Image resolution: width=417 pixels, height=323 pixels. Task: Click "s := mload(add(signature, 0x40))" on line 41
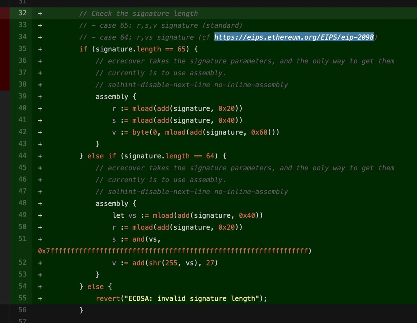(177, 120)
